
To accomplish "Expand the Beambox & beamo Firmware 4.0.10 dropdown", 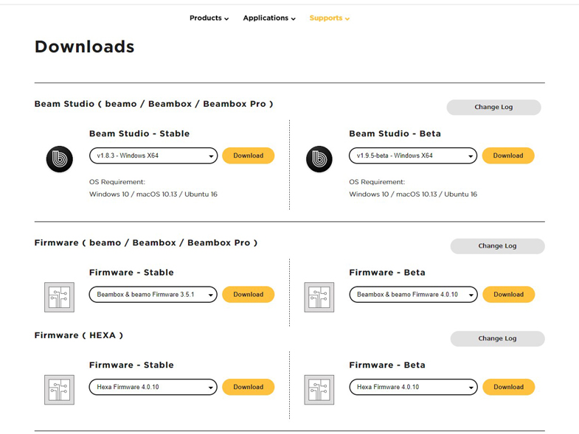I will tap(413, 295).
